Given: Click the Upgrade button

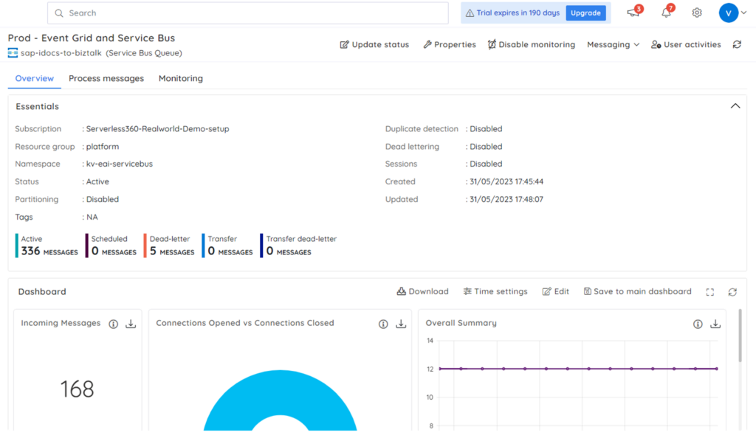Looking at the screenshot, I should click(585, 13).
